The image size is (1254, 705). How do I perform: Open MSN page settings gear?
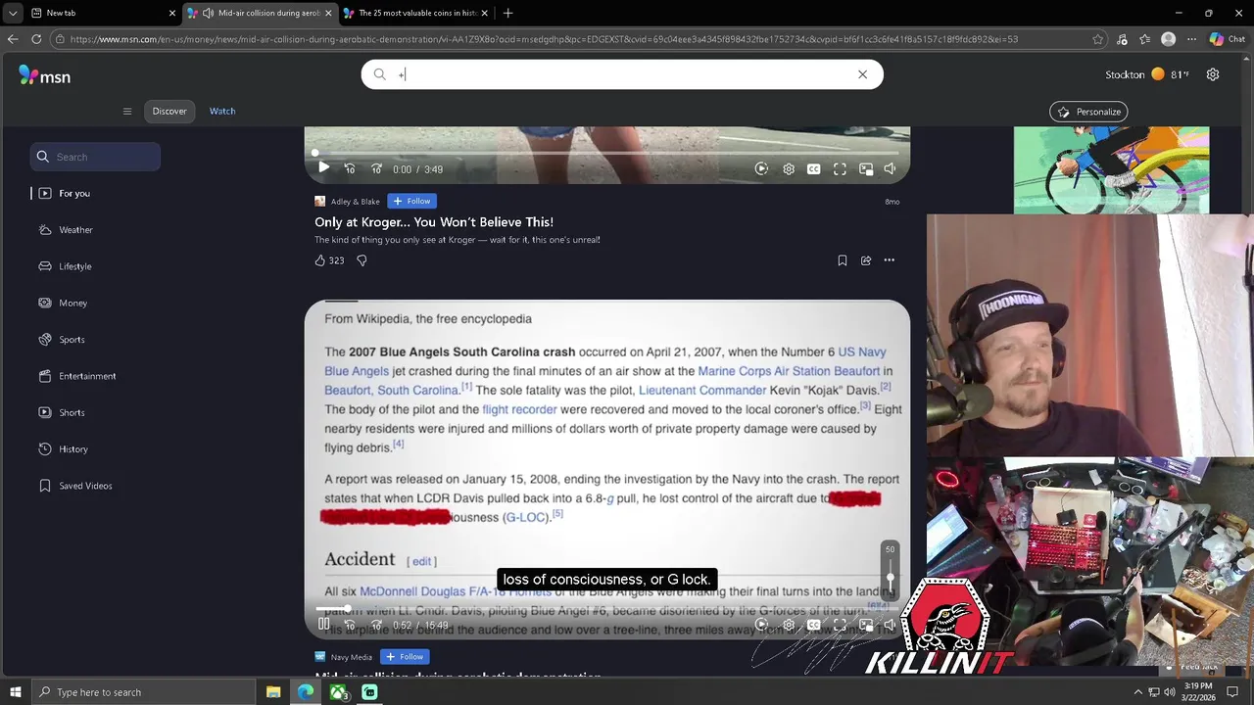1213,74
